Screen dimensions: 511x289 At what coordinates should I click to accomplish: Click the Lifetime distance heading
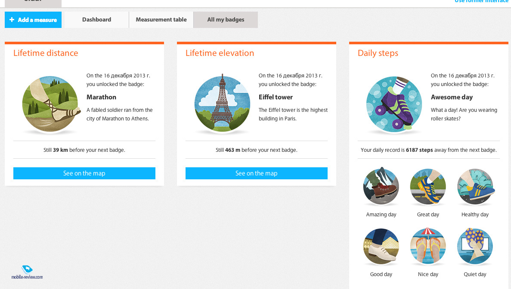pos(46,53)
